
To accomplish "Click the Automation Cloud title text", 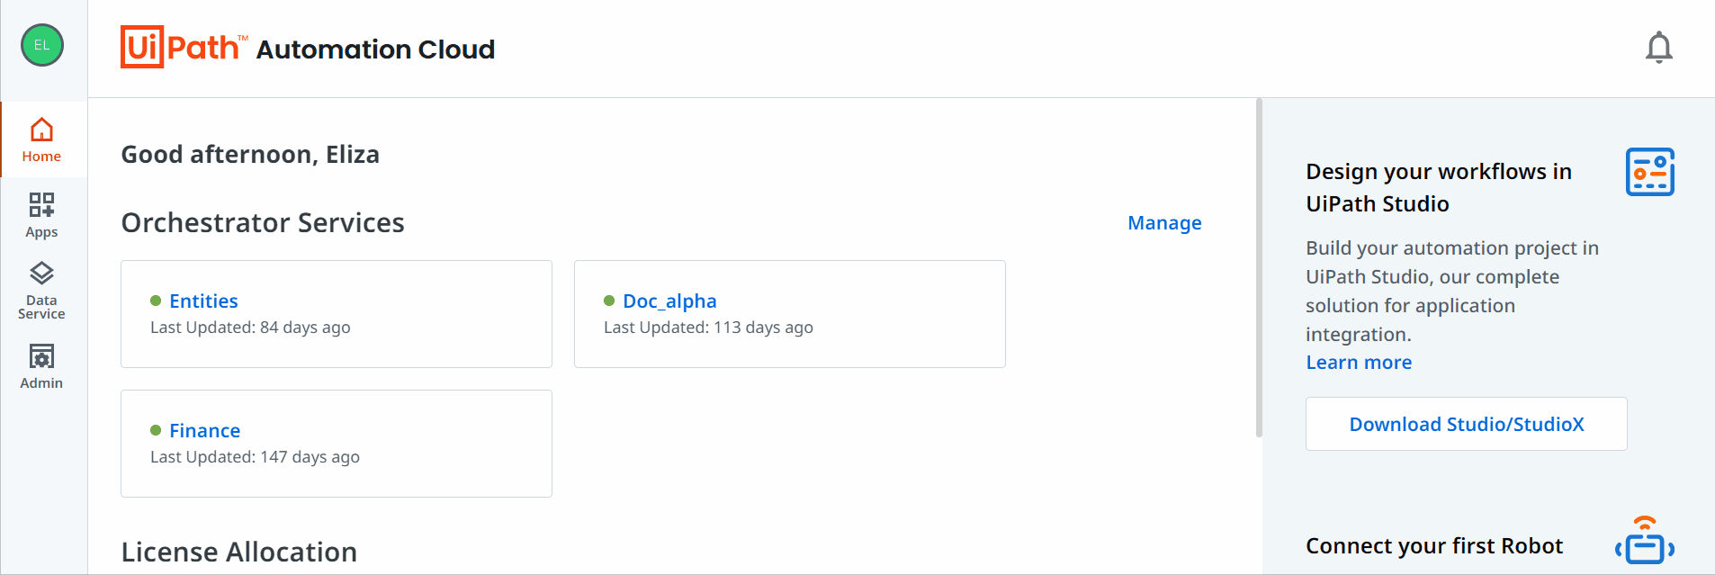I will tap(375, 49).
